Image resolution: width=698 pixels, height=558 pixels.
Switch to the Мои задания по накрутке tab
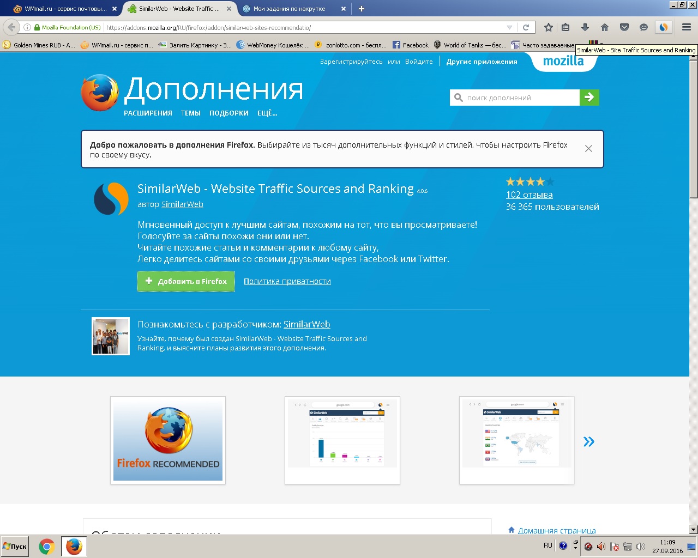[x=294, y=9]
